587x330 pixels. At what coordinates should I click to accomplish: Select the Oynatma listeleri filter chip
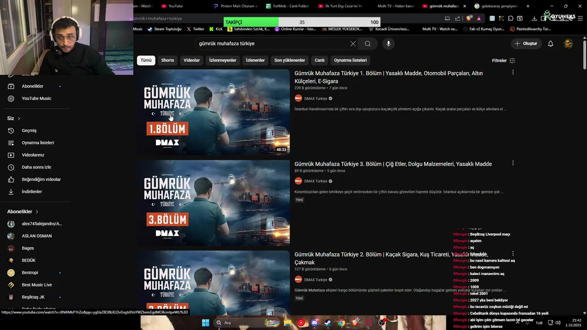[x=350, y=60]
